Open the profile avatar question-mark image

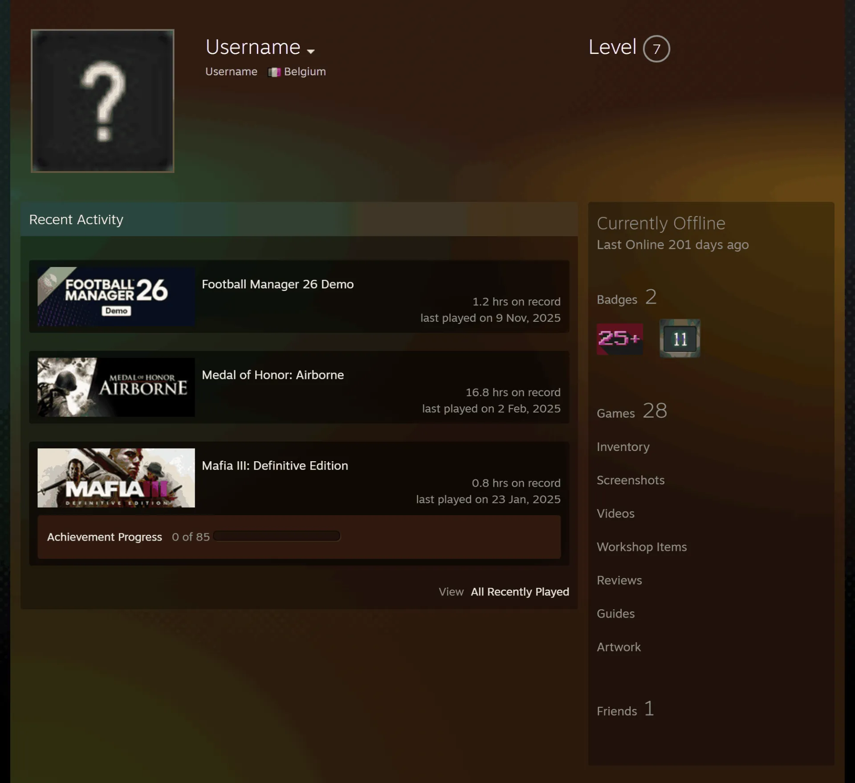click(x=102, y=101)
